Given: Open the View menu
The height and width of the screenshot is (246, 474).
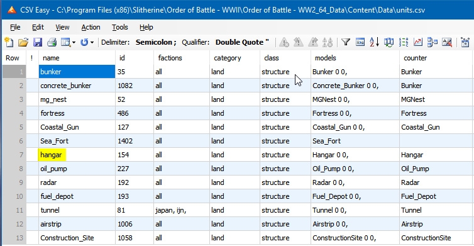Looking at the screenshot, I should tap(62, 27).
